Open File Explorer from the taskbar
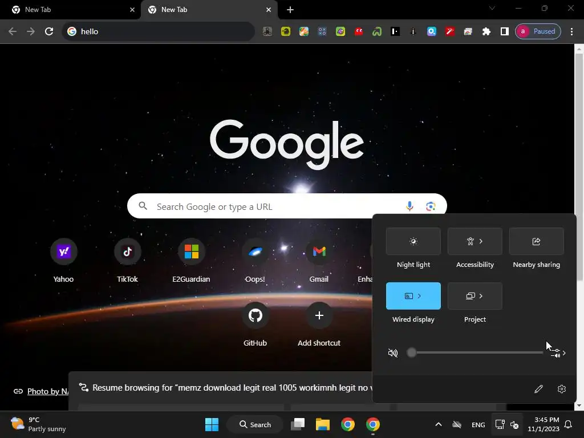This screenshot has height=438, width=584. tap(323, 424)
